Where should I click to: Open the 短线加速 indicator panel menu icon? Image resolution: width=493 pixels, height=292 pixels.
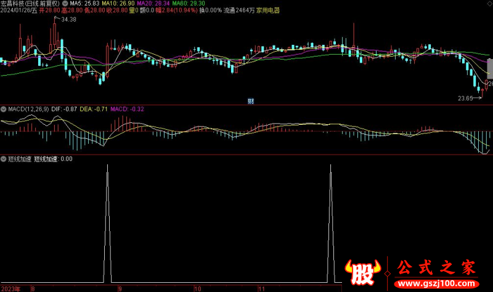pos(4,159)
